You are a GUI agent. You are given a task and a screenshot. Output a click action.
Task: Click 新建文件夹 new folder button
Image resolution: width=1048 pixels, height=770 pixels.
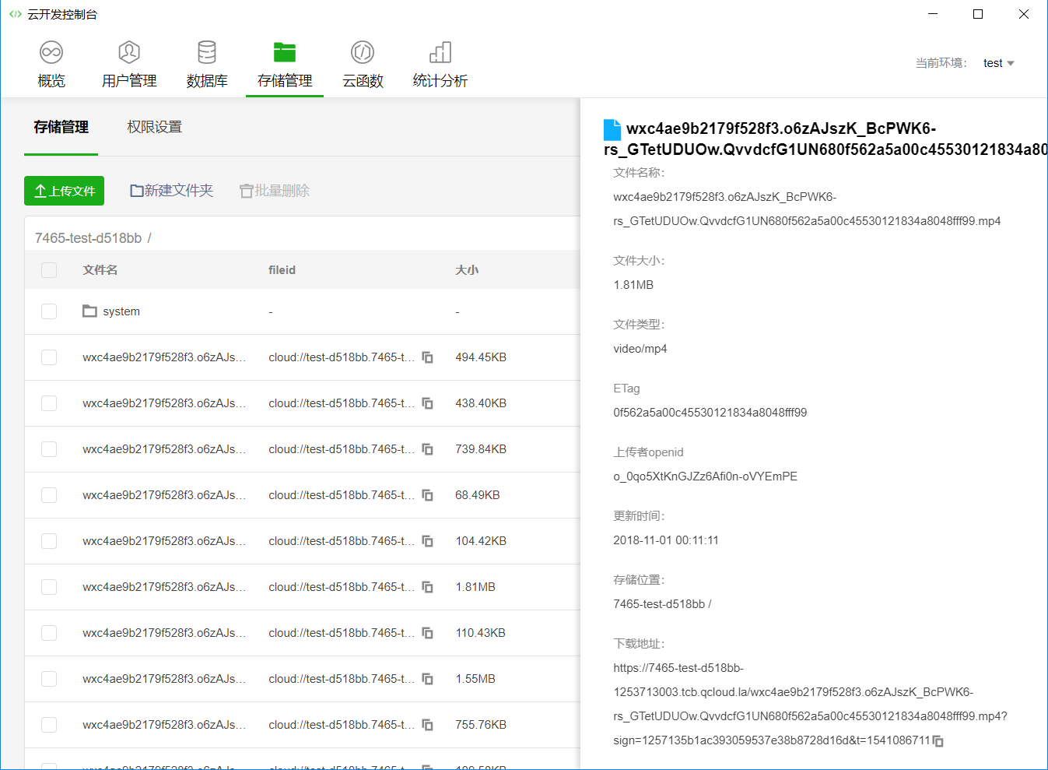click(171, 191)
